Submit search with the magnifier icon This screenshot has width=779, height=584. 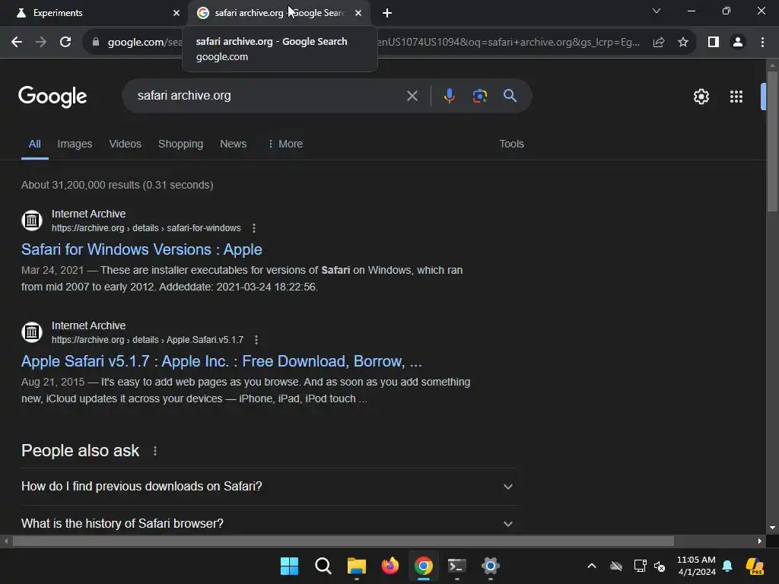510,96
